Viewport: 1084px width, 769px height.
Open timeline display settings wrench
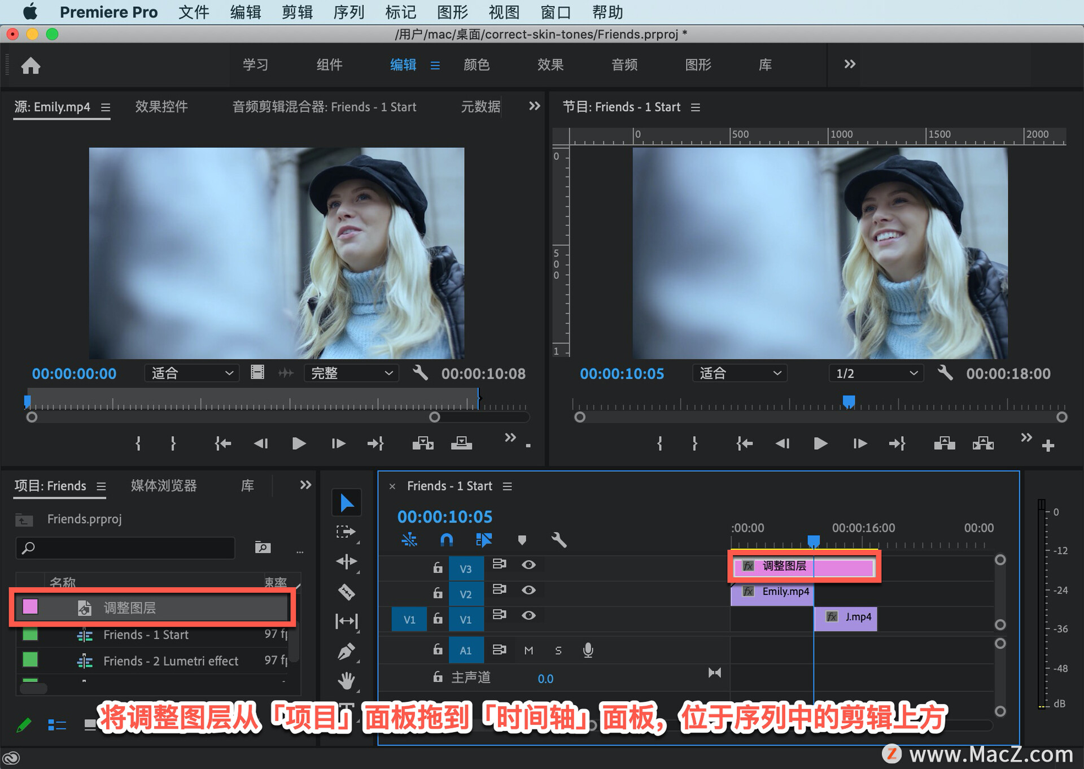coord(558,540)
